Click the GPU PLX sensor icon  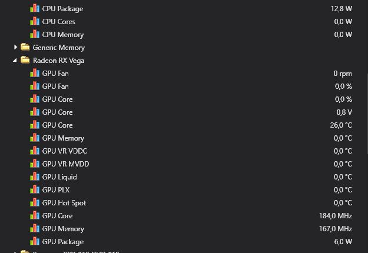[35, 190]
